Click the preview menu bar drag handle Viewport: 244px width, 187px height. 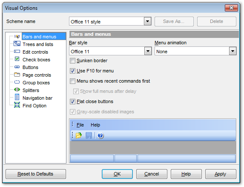pyautogui.click(x=72, y=124)
